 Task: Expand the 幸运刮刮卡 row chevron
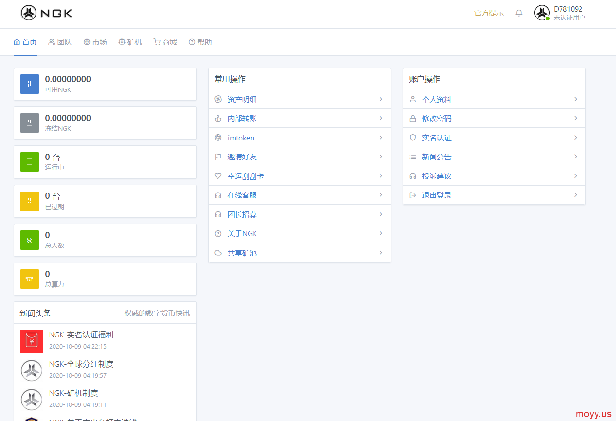click(x=381, y=176)
